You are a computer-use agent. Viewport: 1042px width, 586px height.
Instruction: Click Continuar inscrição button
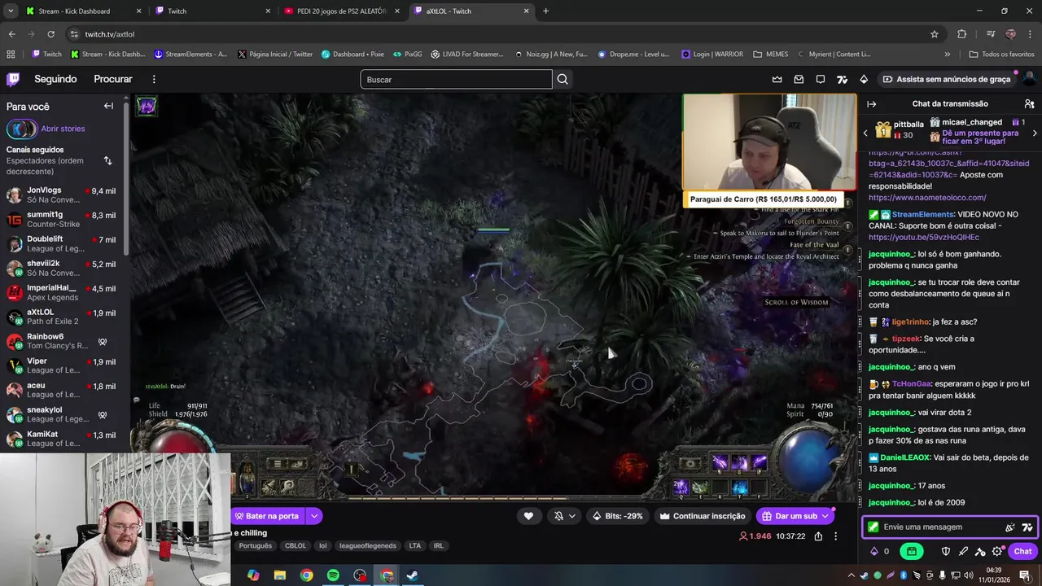(x=703, y=516)
